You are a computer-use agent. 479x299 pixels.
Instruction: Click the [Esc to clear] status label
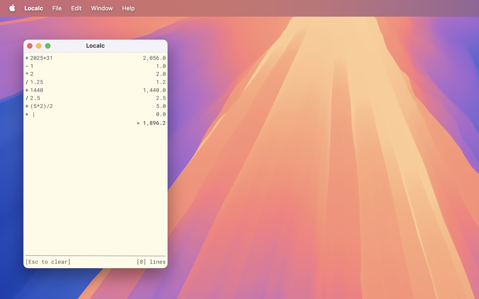click(48, 262)
